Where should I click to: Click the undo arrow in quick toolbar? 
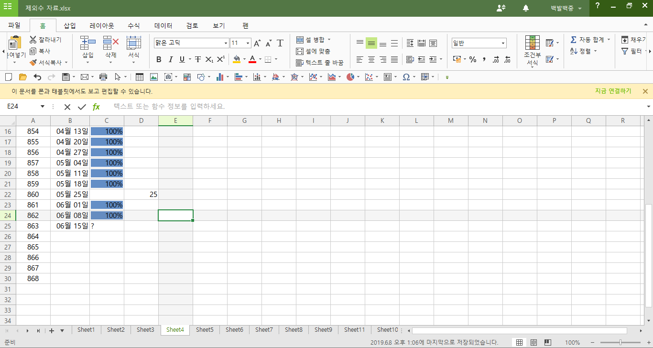tap(37, 77)
